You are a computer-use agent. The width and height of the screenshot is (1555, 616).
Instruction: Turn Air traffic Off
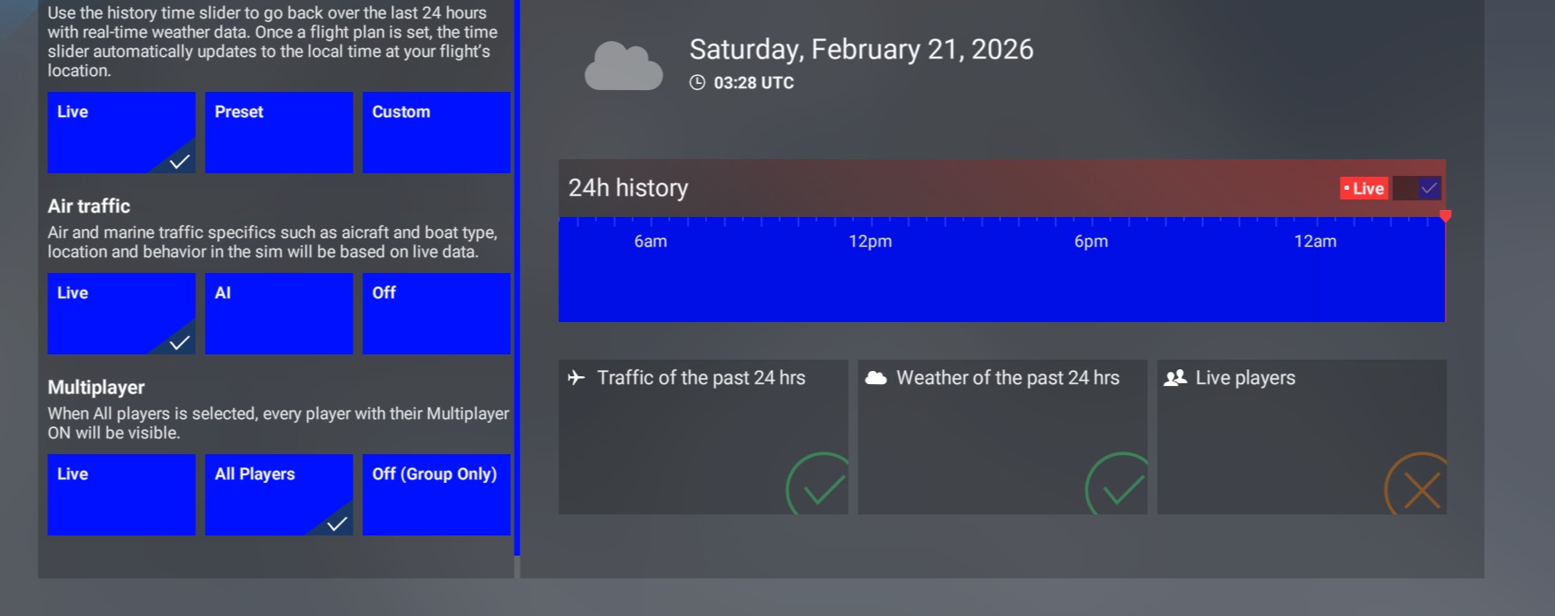(x=436, y=313)
